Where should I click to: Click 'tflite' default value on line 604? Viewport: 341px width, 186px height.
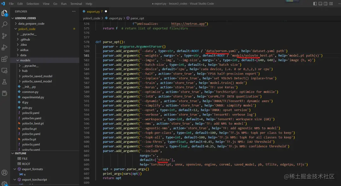(164, 160)
